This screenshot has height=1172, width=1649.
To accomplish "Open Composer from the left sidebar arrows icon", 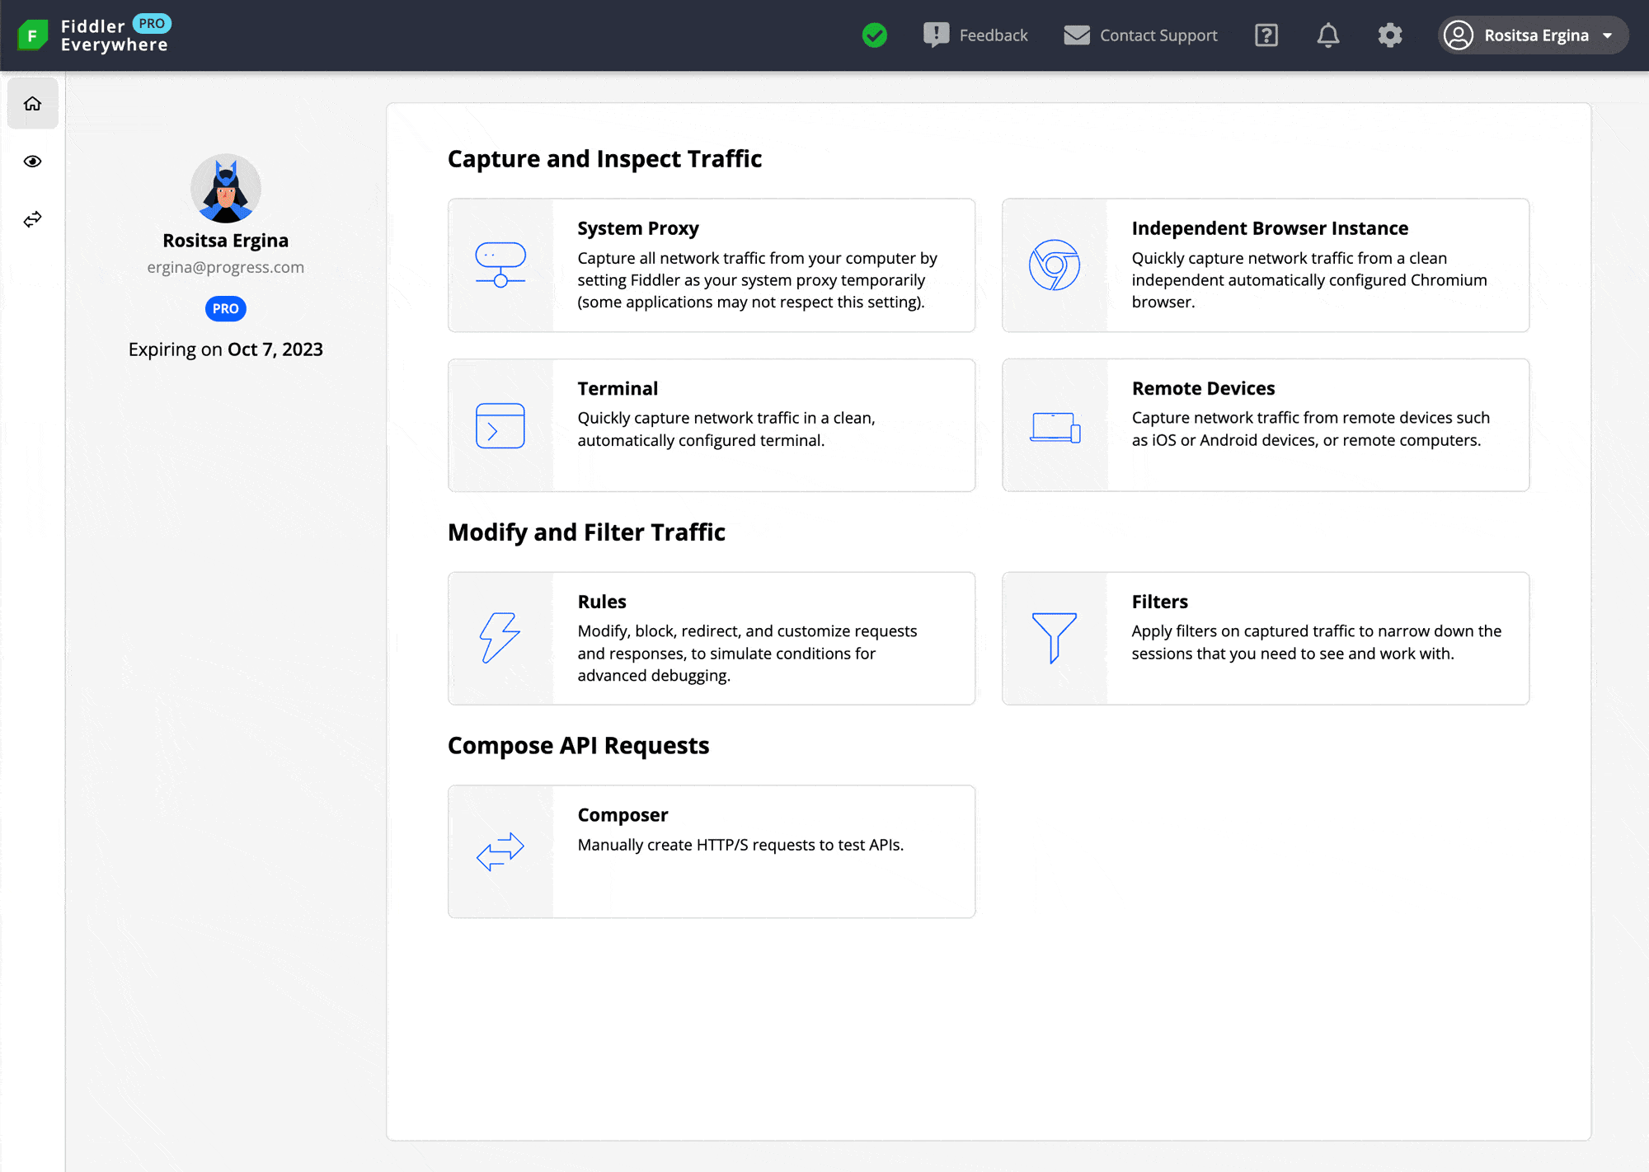I will (32, 218).
